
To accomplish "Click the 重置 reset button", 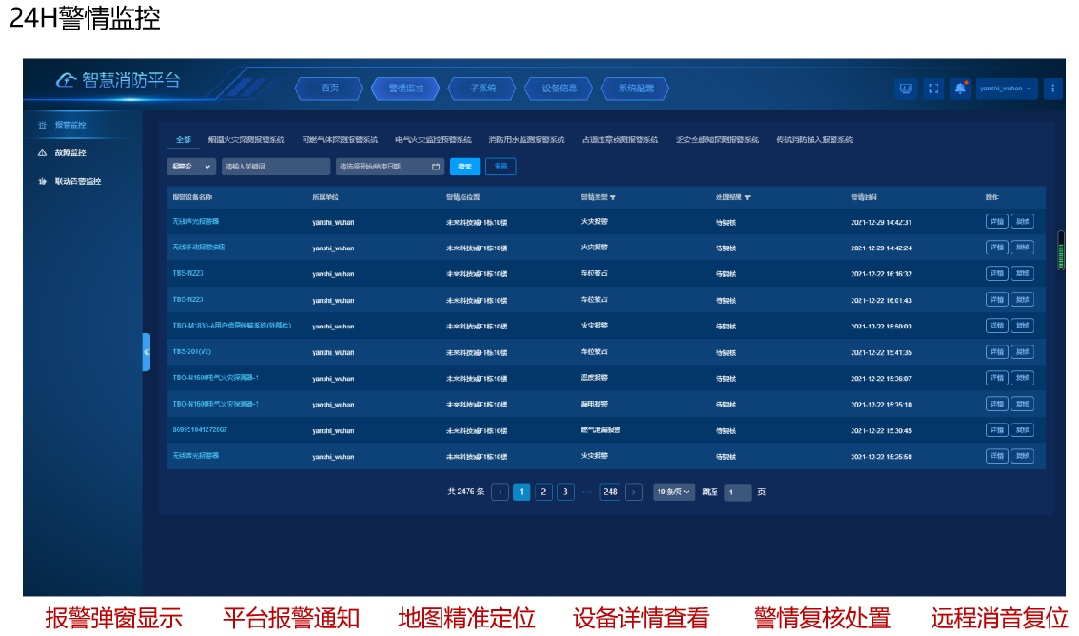I will pyautogui.click(x=500, y=167).
